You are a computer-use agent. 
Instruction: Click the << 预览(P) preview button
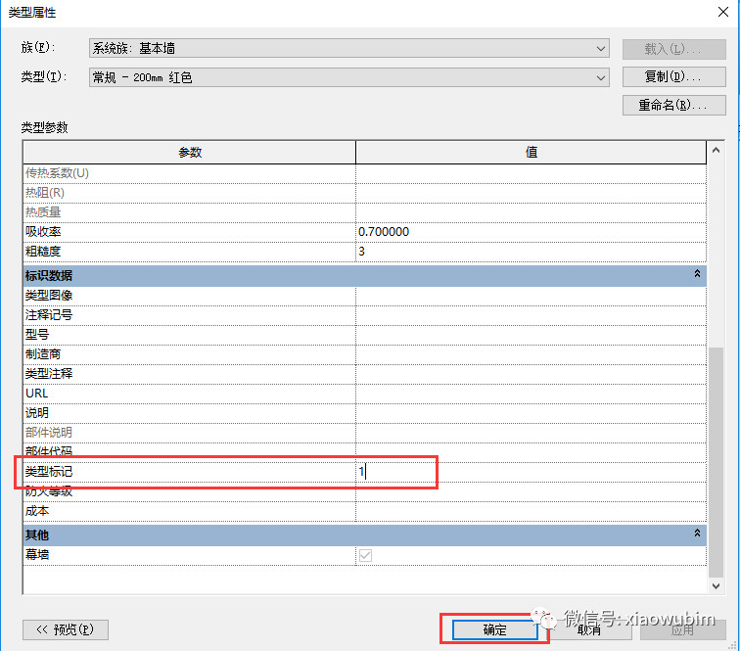(x=66, y=629)
